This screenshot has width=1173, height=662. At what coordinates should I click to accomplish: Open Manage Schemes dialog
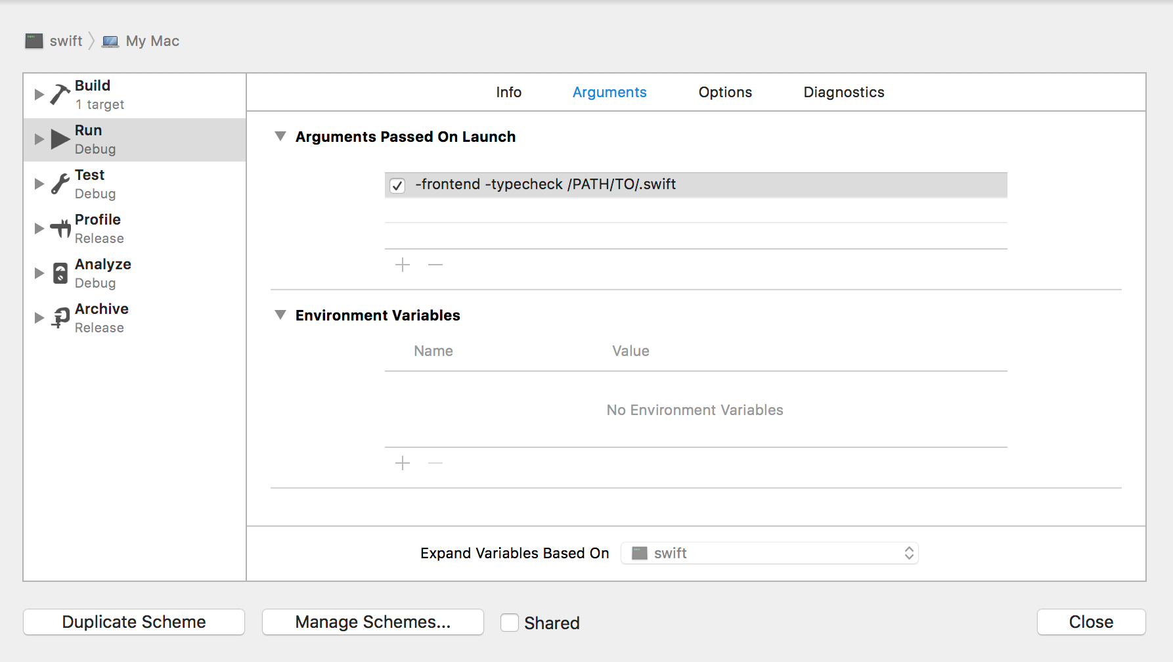[x=372, y=622]
